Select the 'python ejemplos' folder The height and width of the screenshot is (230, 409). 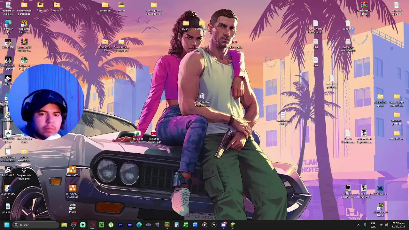pyautogui.click(x=24, y=155)
